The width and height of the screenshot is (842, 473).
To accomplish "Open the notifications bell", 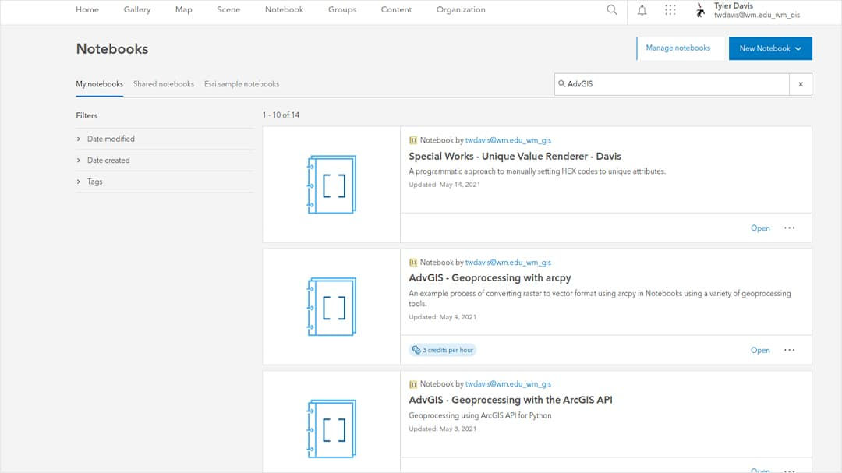I will click(642, 10).
